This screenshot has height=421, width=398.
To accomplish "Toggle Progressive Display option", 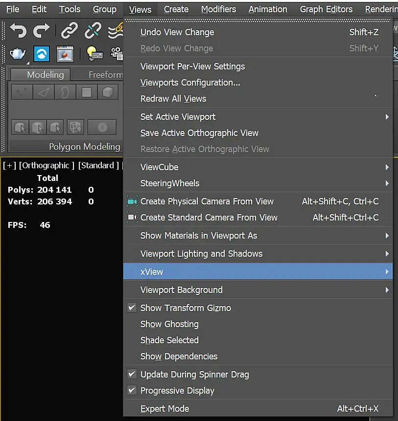I will tap(258, 391).
